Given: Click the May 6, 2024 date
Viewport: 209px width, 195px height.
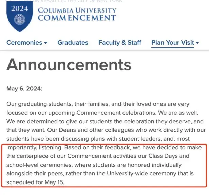Looking at the screenshot, I should click(x=24, y=89).
